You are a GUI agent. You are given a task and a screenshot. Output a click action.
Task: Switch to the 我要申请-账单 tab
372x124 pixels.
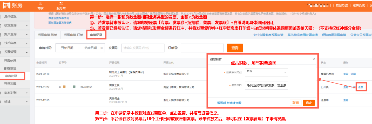point(47,35)
